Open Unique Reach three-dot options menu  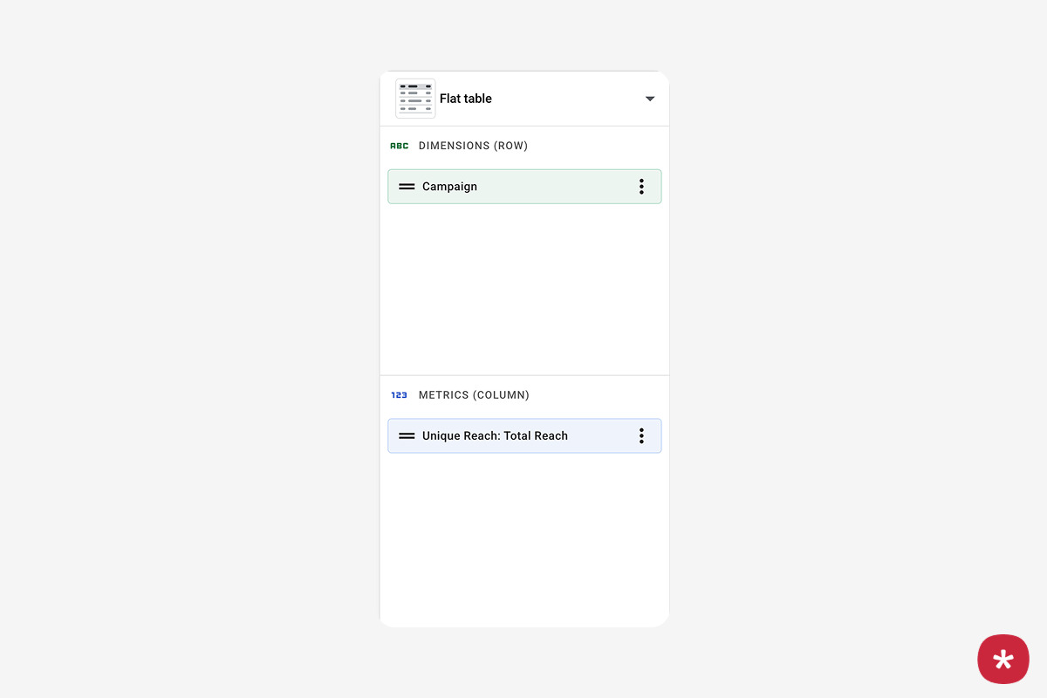click(641, 436)
